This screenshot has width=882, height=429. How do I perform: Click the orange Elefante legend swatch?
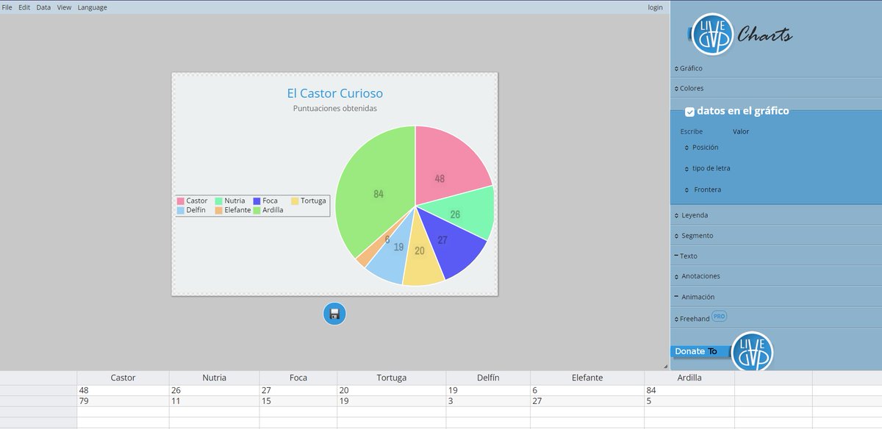tap(218, 210)
